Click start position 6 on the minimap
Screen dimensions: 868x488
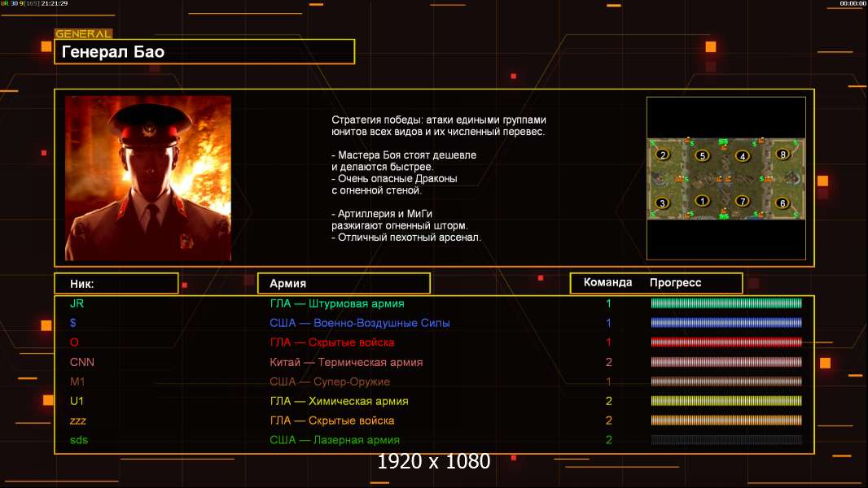click(783, 203)
